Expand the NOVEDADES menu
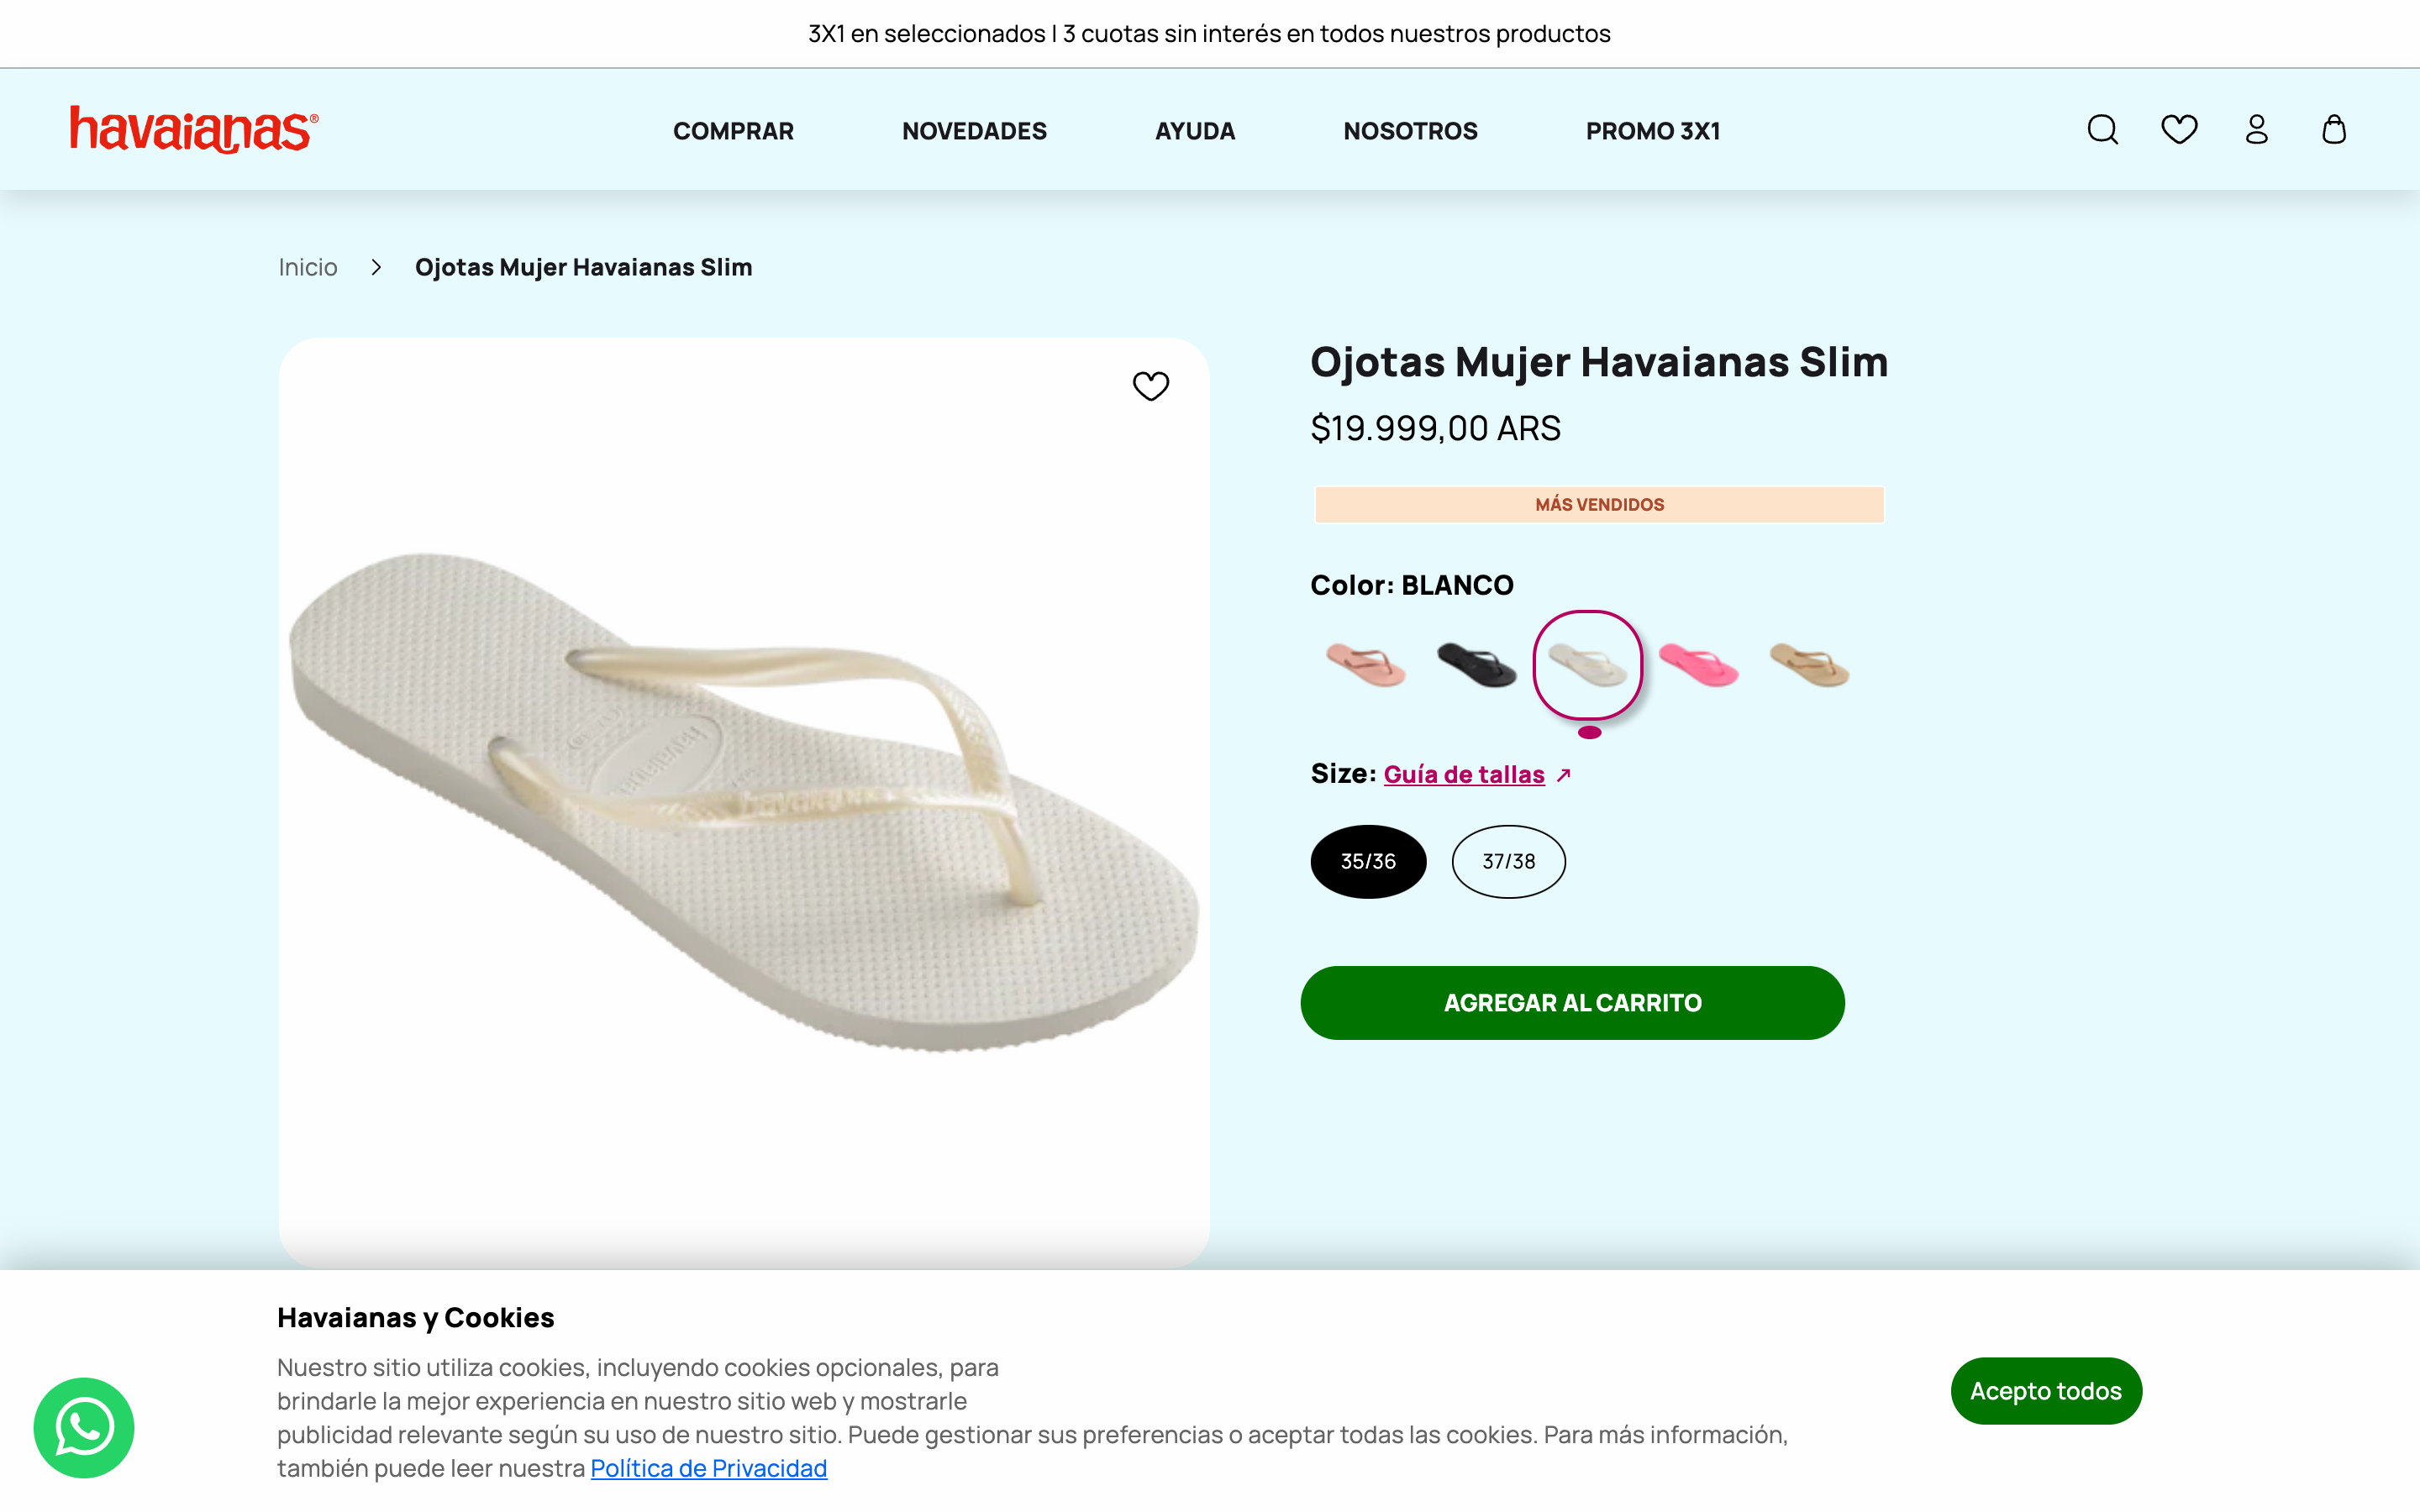 click(974, 130)
